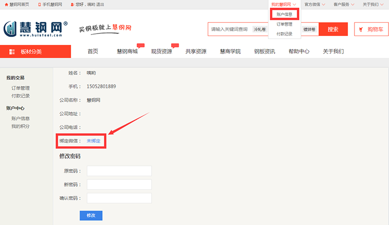
Task: Open the 慧钢商城 navigation tab
Action: pos(127,52)
